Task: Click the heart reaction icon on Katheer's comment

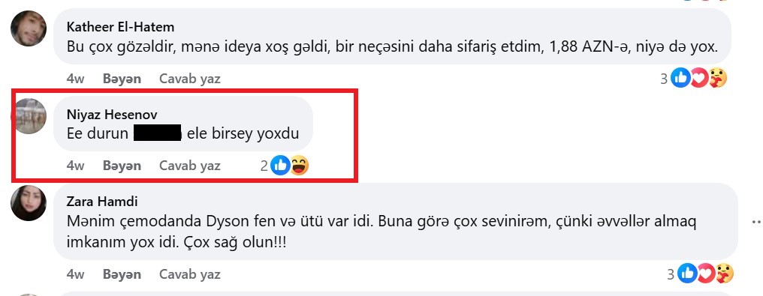Action: [x=698, y=78]
